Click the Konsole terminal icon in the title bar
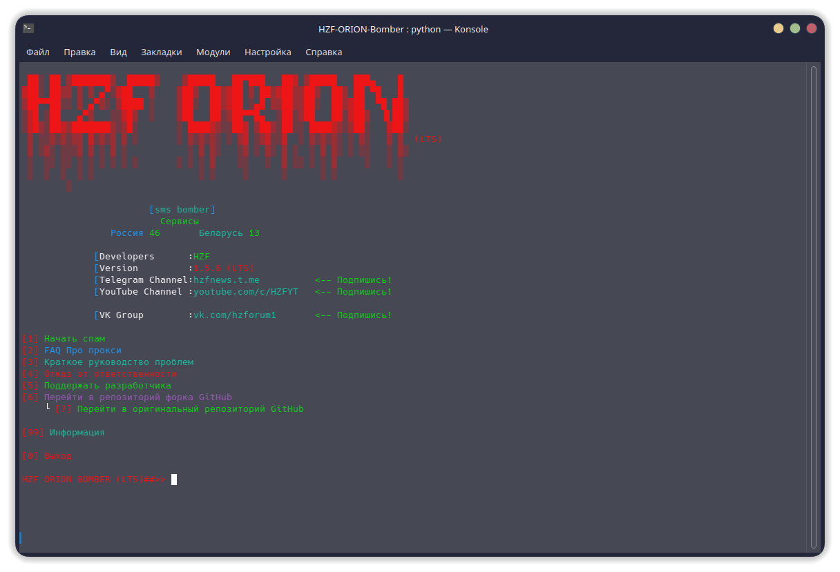This screenshot has width=840, height=572. [28, 28]
